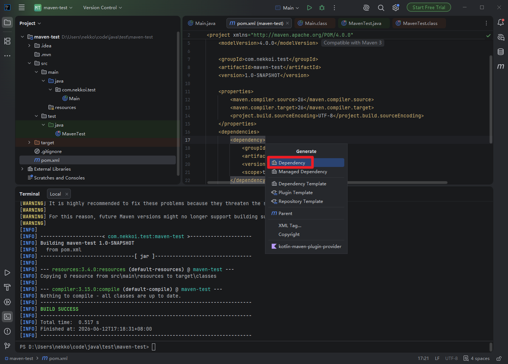Viewport: 508px width, 364px height.
Task: Open the Maven tool window icon
Action: [501, 66]
